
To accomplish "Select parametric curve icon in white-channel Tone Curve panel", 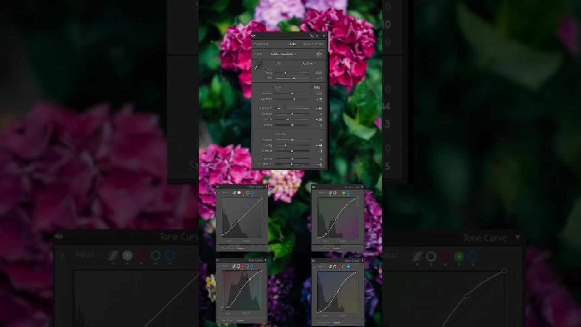I will click(x=235, y=193).
